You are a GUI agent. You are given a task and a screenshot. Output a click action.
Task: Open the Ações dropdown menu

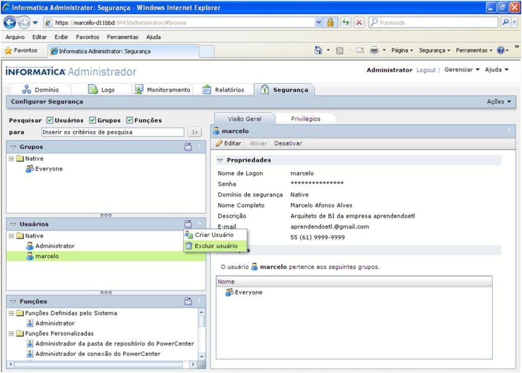tap(499, 102)
